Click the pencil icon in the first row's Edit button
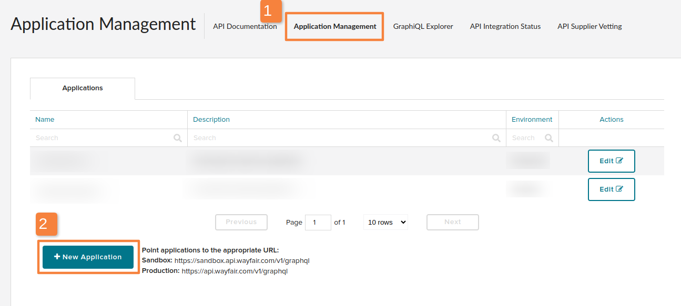681x306 pixels. coord(619,161)
